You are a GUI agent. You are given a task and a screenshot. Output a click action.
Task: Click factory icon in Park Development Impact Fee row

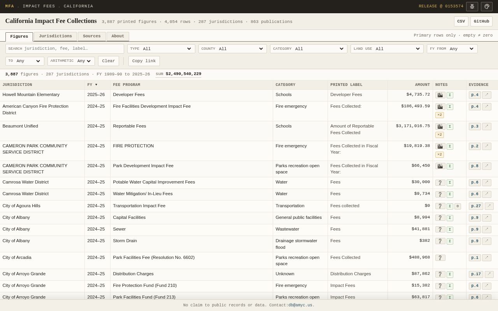click(440, 166)
